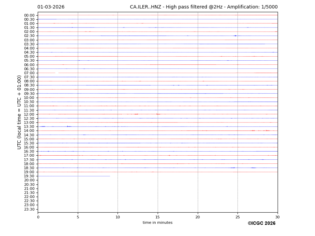Click the UTC local time y-axis label

(x=20, y=112)
